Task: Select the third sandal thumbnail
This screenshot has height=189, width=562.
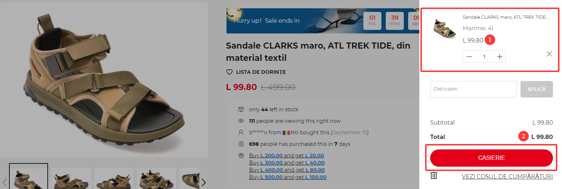Action: click(114, 179)
